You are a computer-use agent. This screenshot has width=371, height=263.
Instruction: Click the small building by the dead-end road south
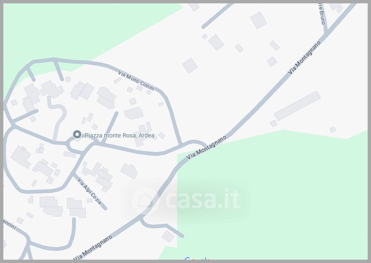pyautogui.click(x=168, y=236)
